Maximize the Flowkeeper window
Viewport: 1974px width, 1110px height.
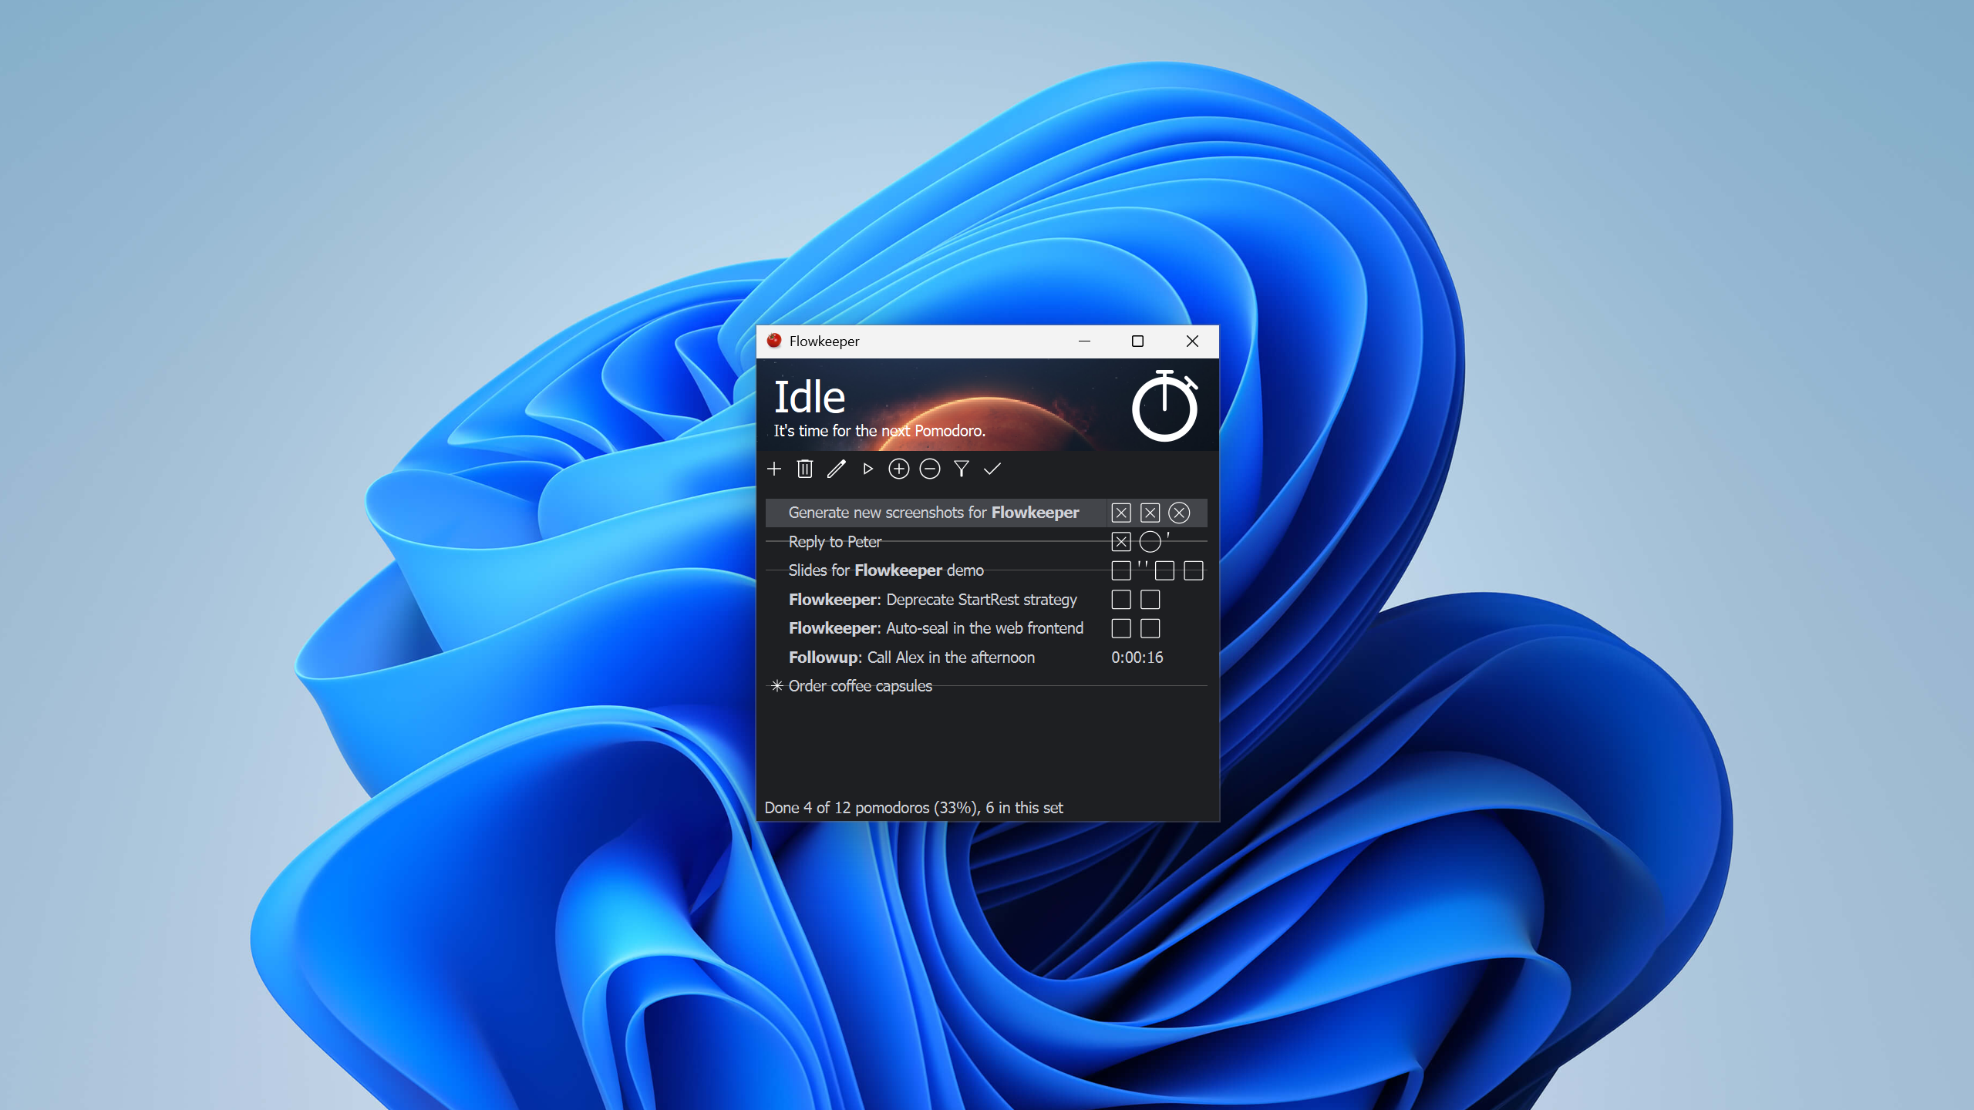pyautogui.click(x=1137, y=341)
